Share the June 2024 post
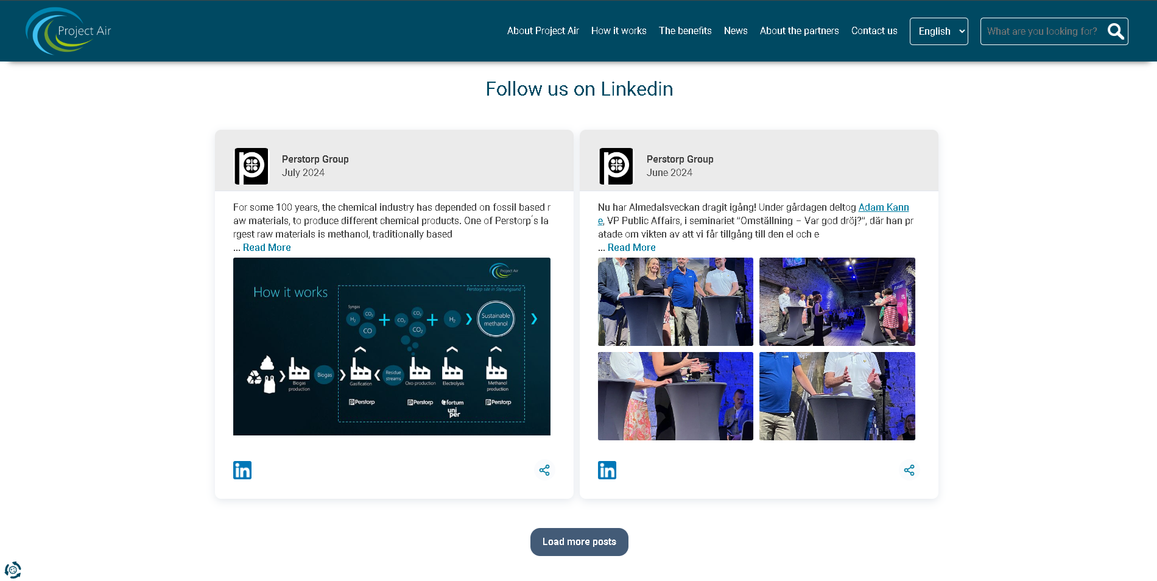Viewport: 1157px width, 581px height. coord(909,470)
